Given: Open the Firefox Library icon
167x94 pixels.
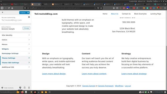Looking at the screenshot, I should [x=114, y=8].
